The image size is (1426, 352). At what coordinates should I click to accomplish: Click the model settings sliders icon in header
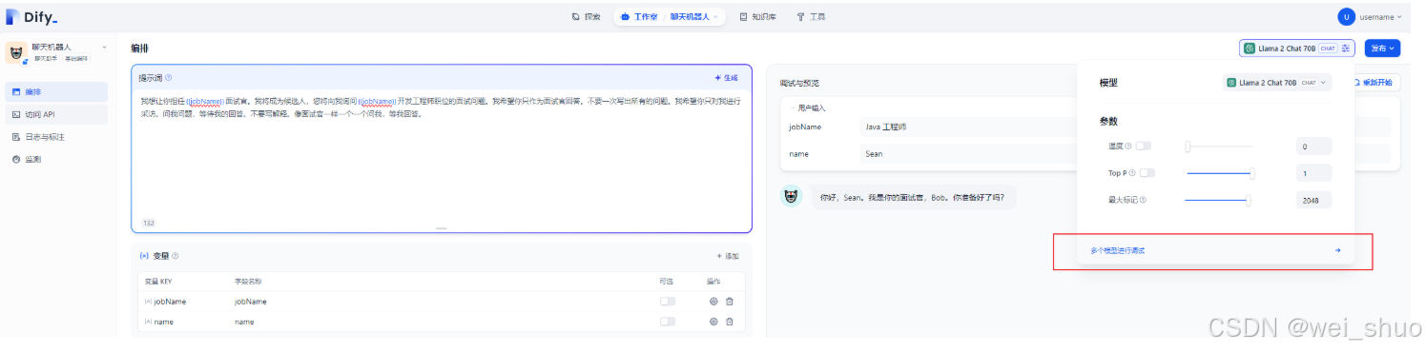[x=1346, y=48]
